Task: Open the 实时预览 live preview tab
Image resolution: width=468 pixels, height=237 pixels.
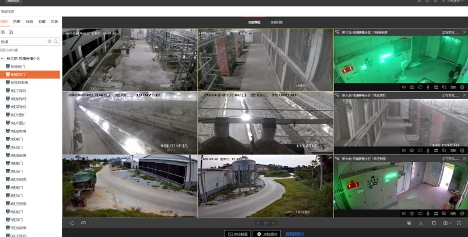Action: [x=254, y=22]
